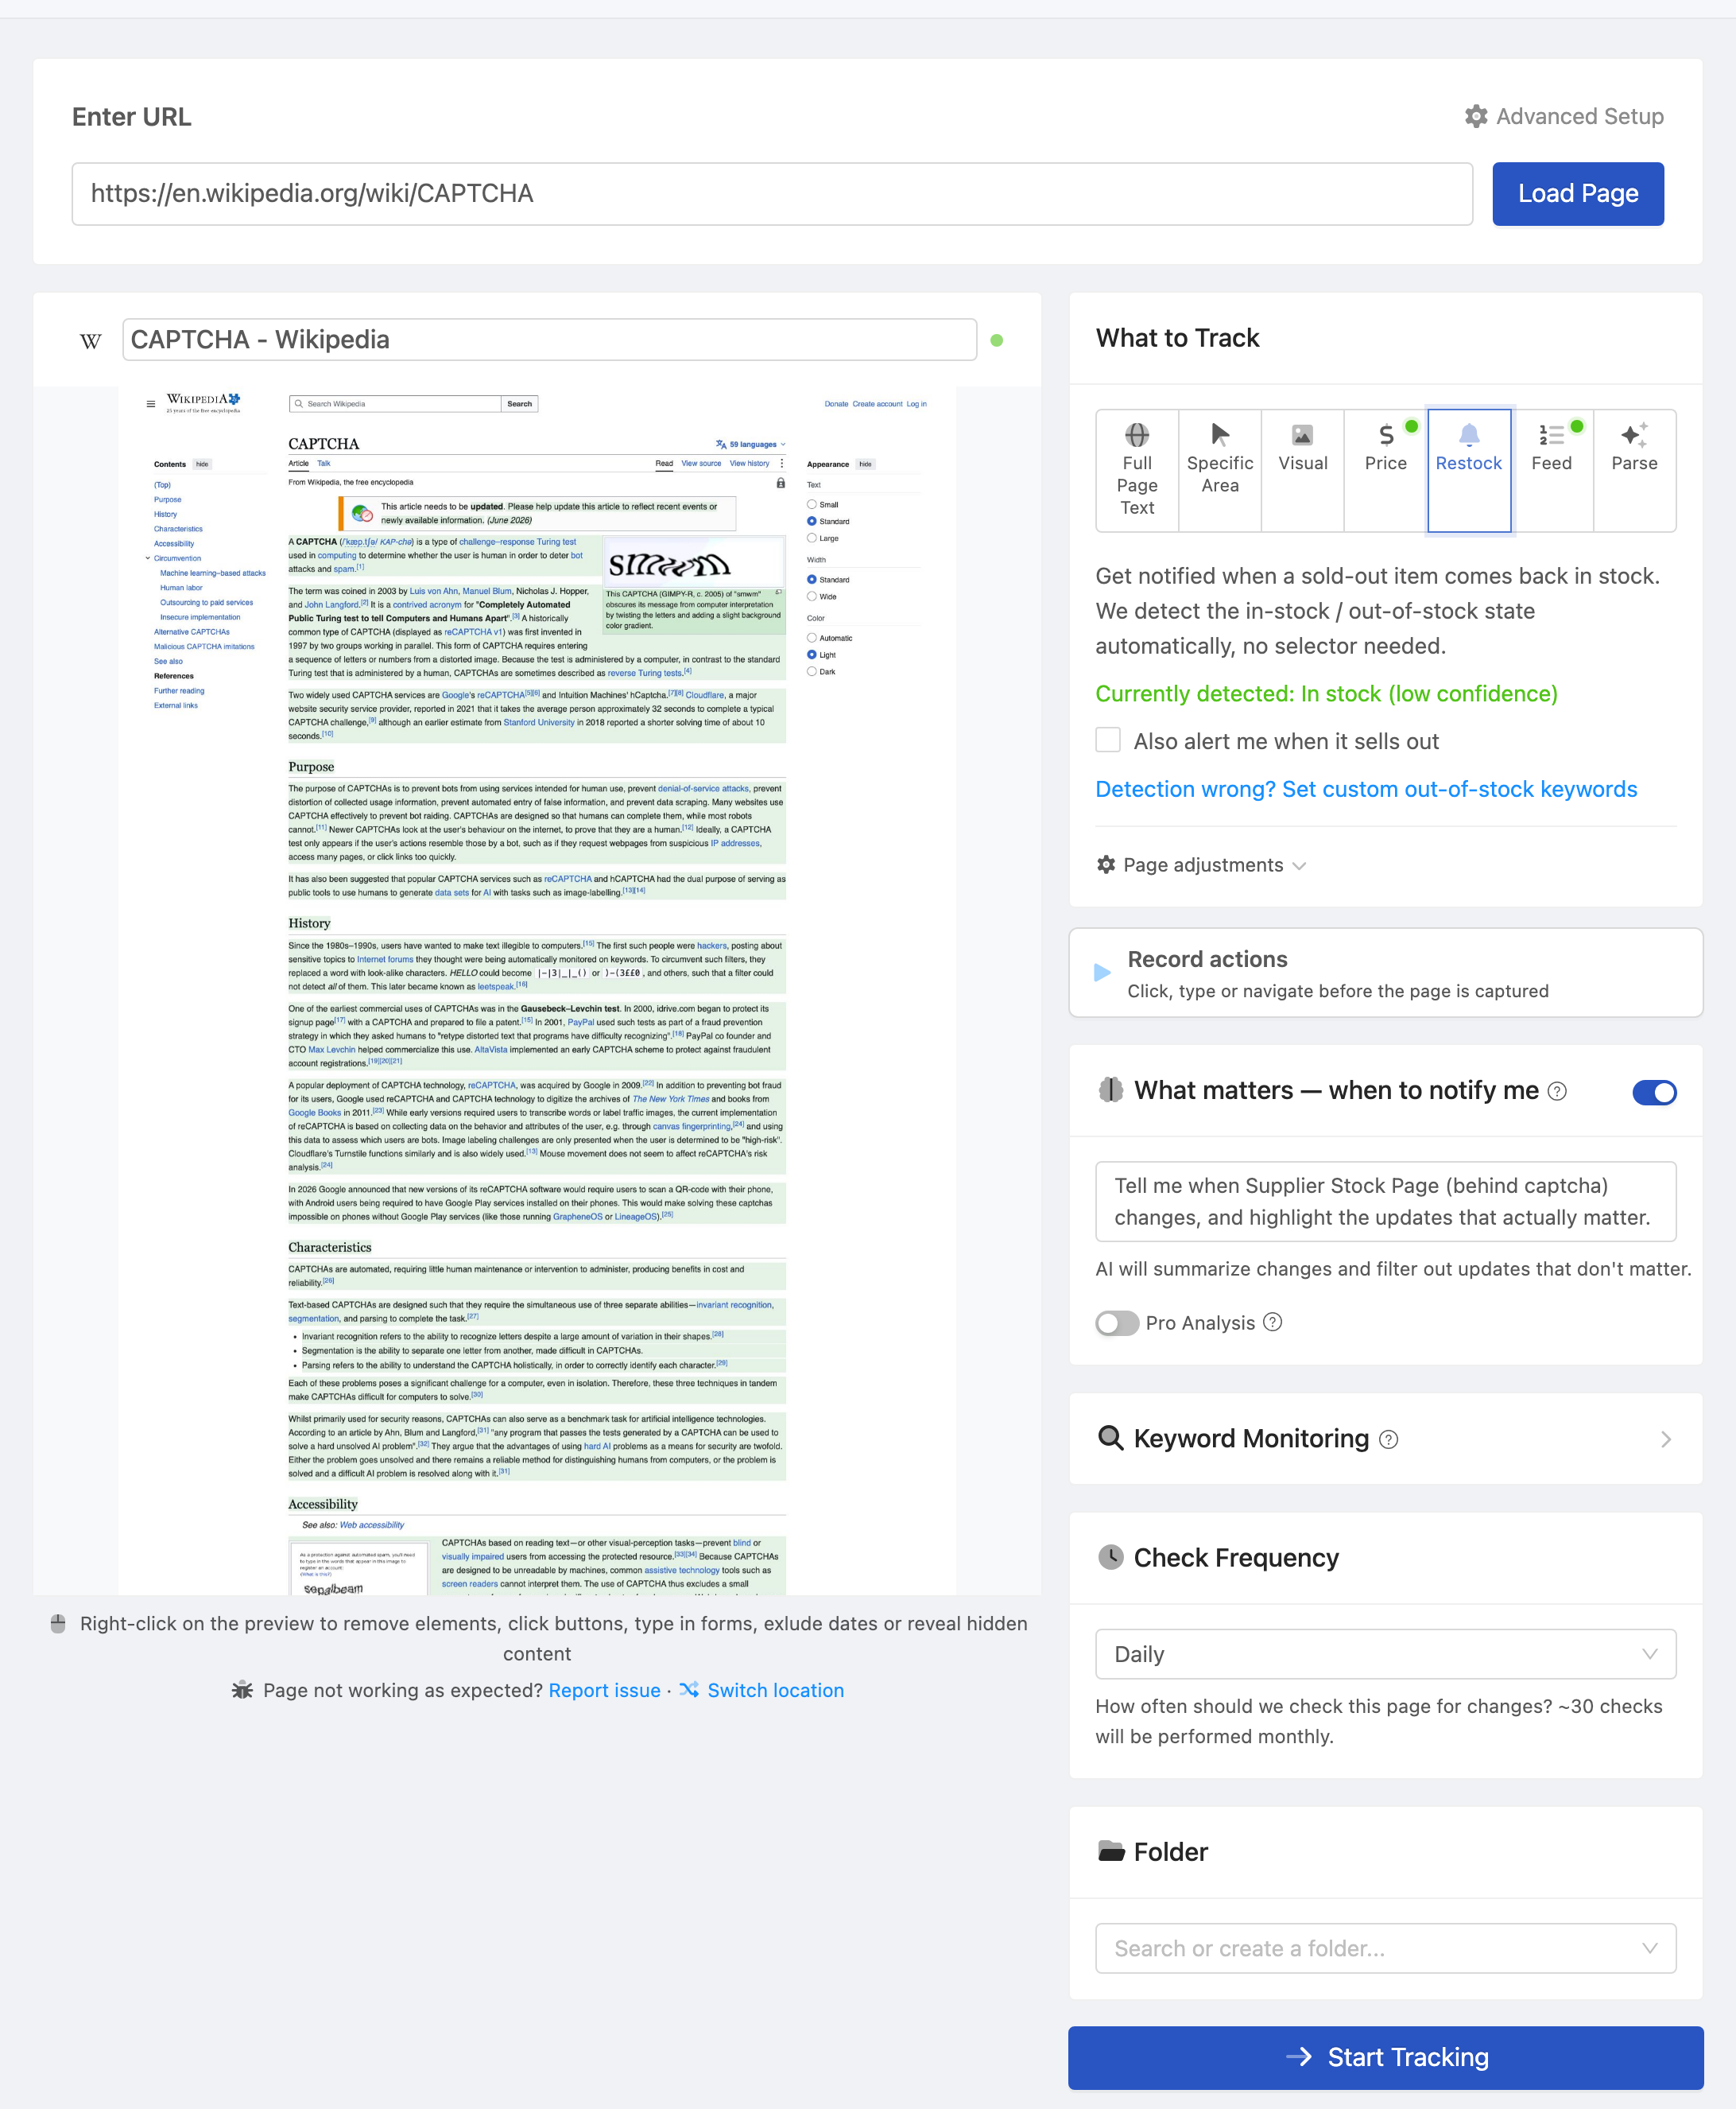Click the Record actions play arrow icon
This screenshot has height=2109, width=1736.
(x=1102, y=973)
